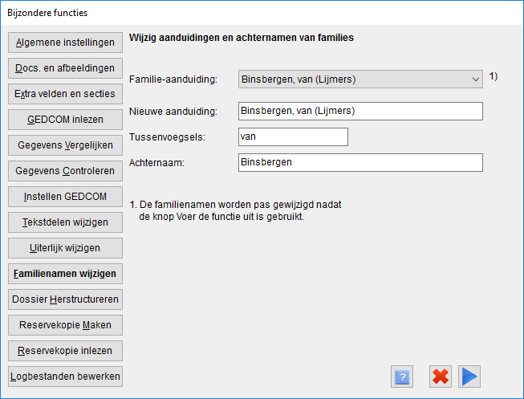Click the Tussenvoegsels field containing van
The width and height of the screenshot is (524, 399).
293,136
